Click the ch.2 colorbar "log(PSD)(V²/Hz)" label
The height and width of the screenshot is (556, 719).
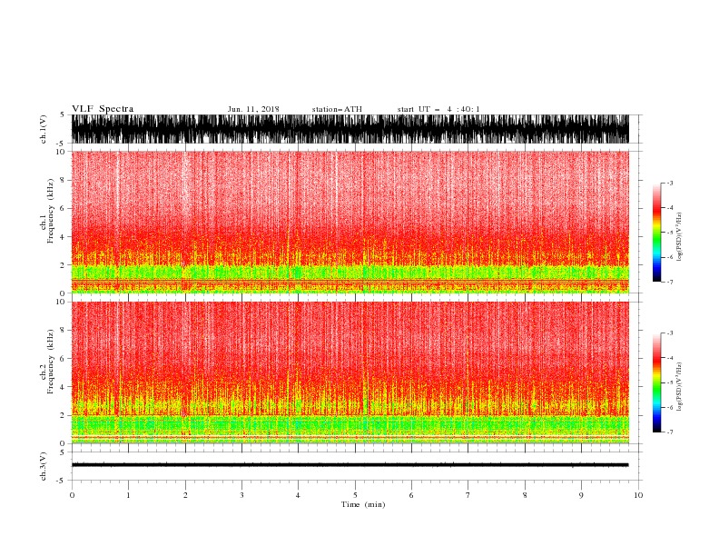tap(679, 386)
